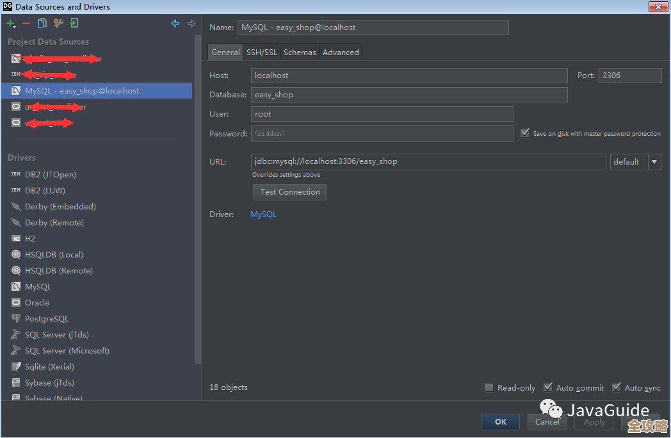Click the blue back arrow icon
The width and height of the screenshot is (671, 438).
tap(175, 24)
